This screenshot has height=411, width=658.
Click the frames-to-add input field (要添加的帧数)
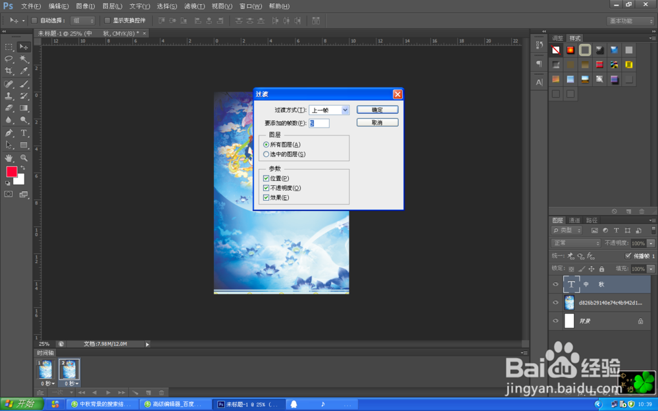tap(319, 124)
